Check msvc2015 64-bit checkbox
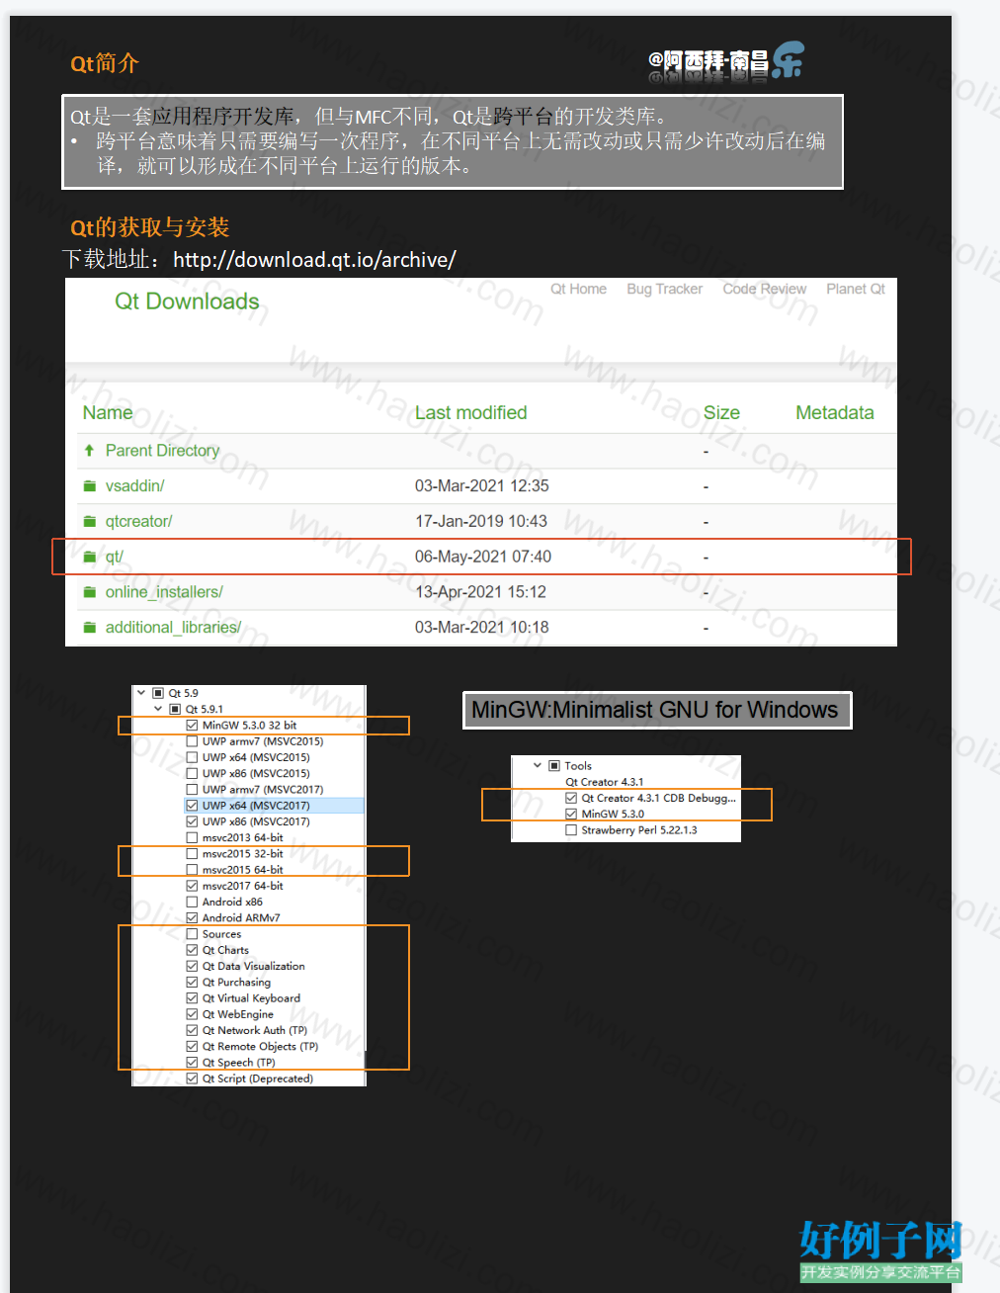 click(192, 870)
